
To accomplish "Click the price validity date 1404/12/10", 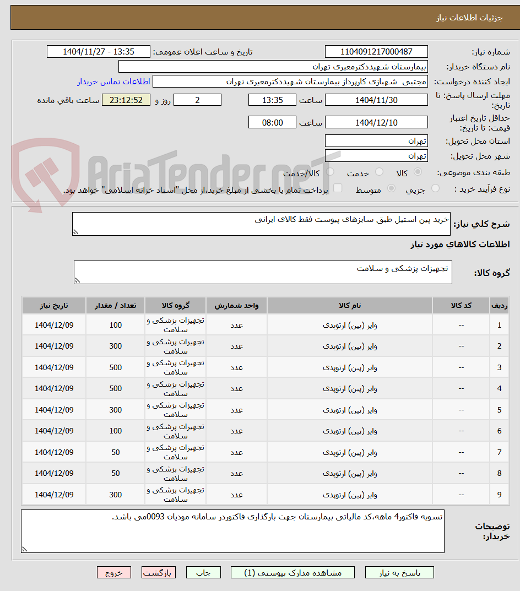I will coord(376,122).
